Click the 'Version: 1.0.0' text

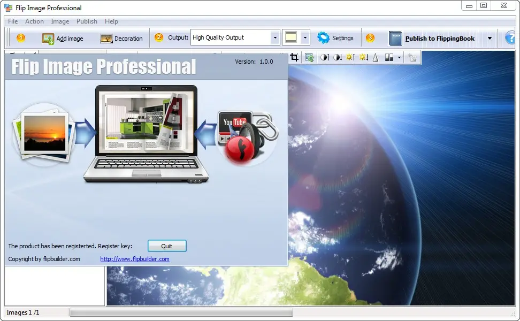pyautogui.click(x=254, y=62)
